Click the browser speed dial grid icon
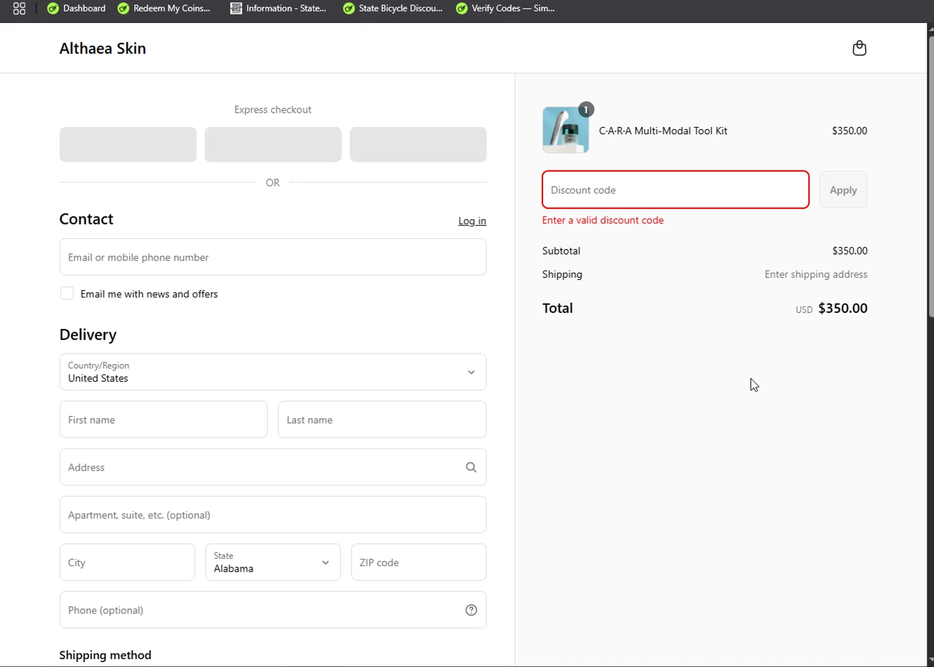 click(19, 8)
